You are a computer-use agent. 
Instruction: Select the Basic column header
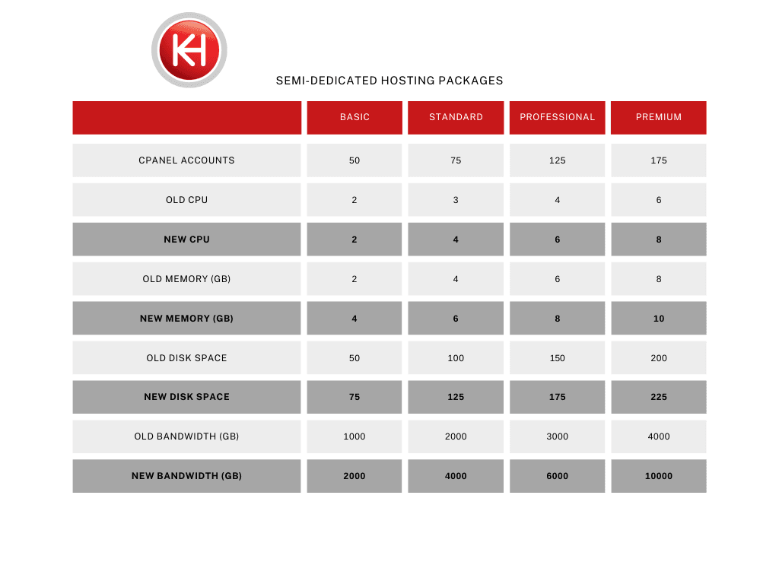pos(355,117)
